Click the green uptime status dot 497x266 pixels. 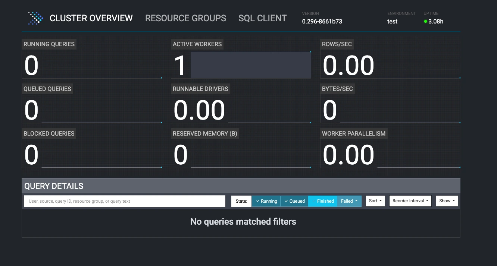point(425,22)
